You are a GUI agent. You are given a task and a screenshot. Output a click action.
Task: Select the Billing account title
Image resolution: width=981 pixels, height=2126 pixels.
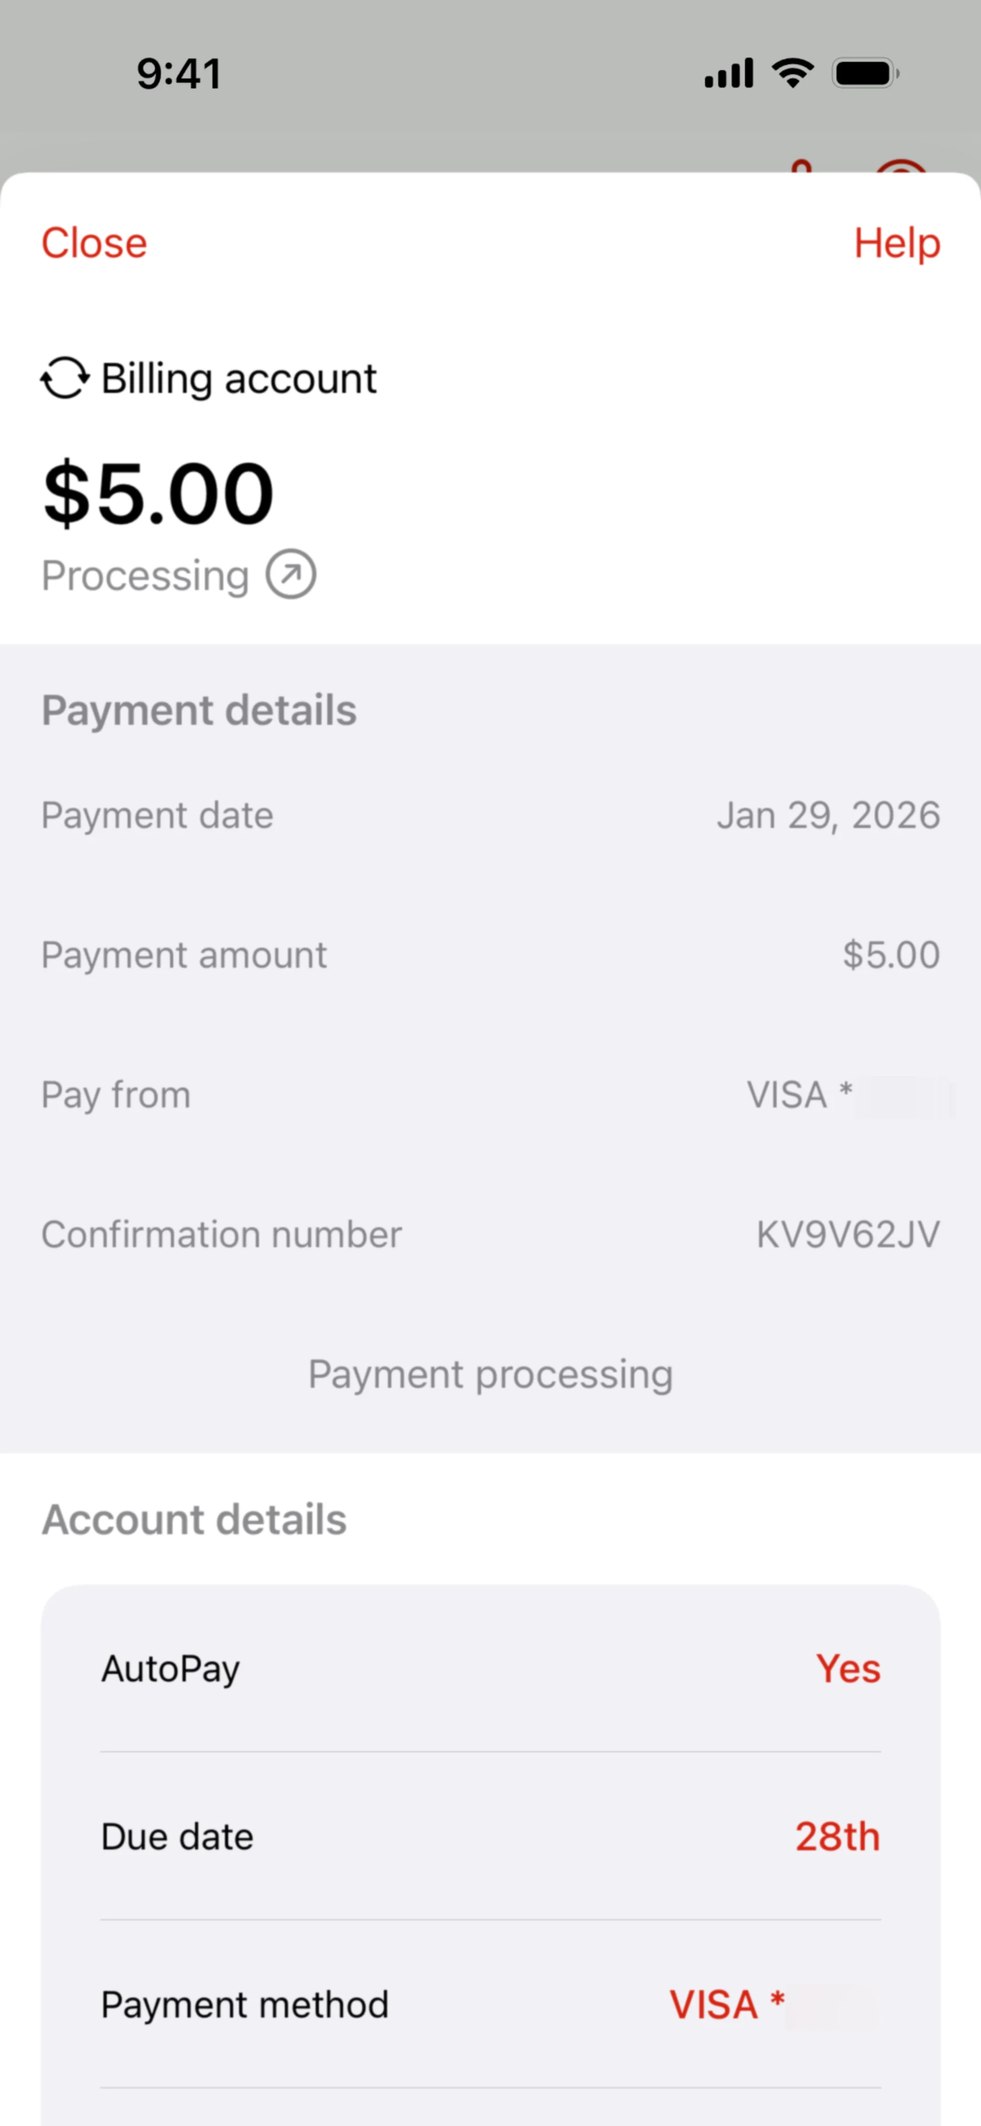click(239, 380)
